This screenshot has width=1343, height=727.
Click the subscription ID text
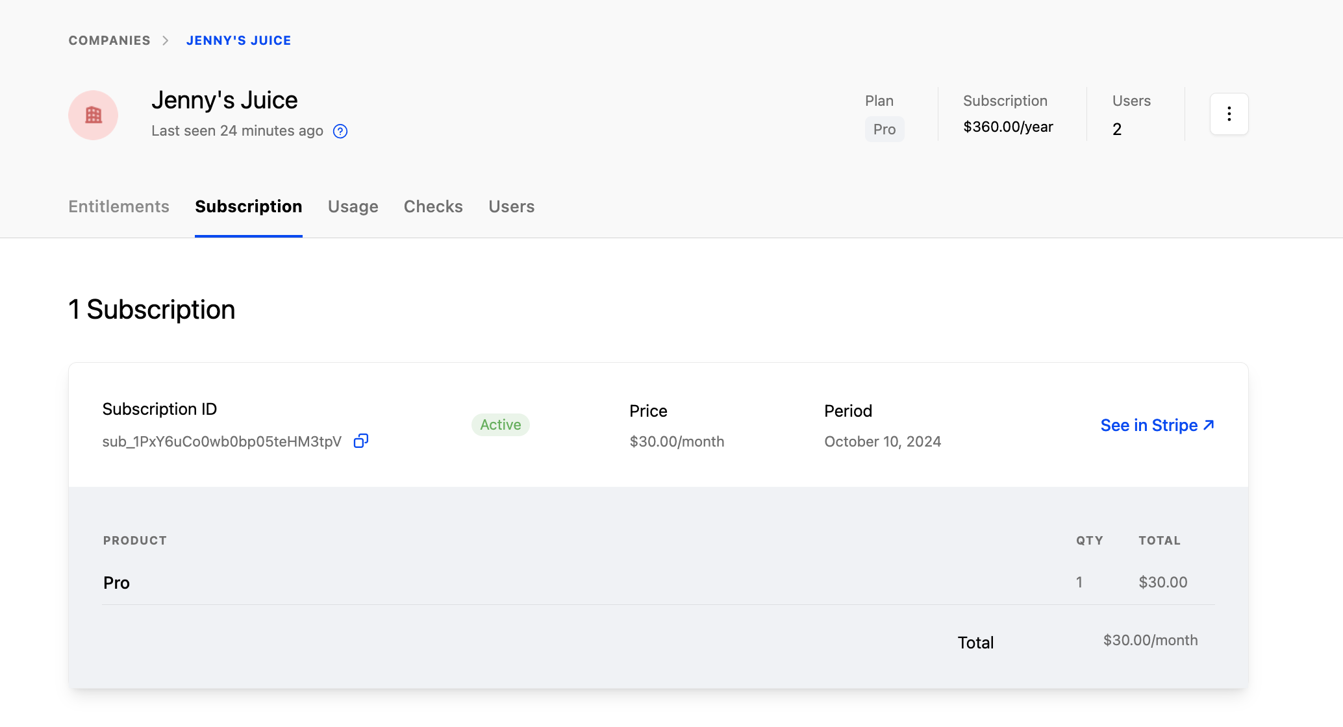pos(221,441)
